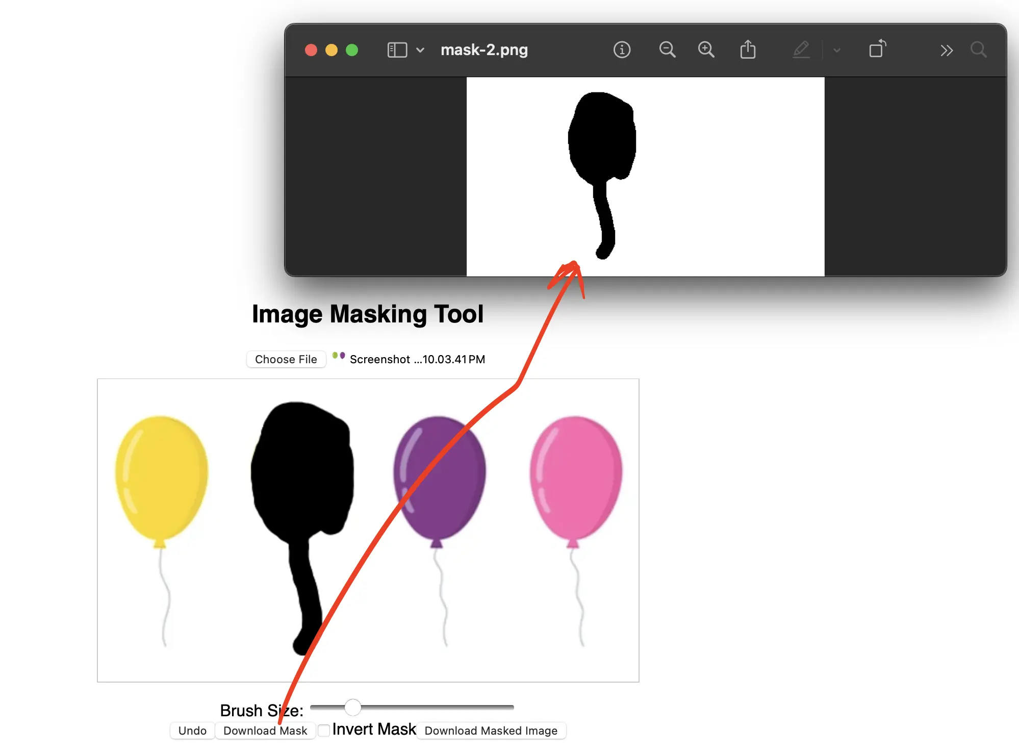Click the Download Mask button
The height and width of the screenshot is (753, 1019).
click(x=265, y=731)
